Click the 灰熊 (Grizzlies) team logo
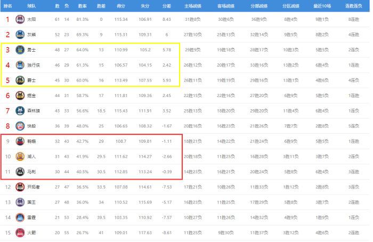This screenshot has width=373, height=242. coord(20,34)
